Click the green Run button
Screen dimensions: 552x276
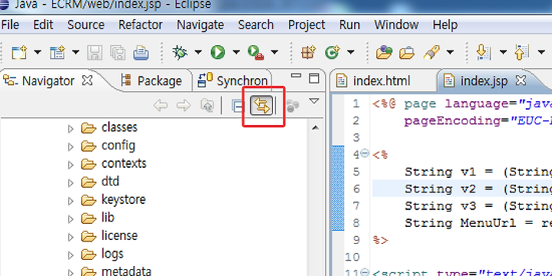point(218,52)
